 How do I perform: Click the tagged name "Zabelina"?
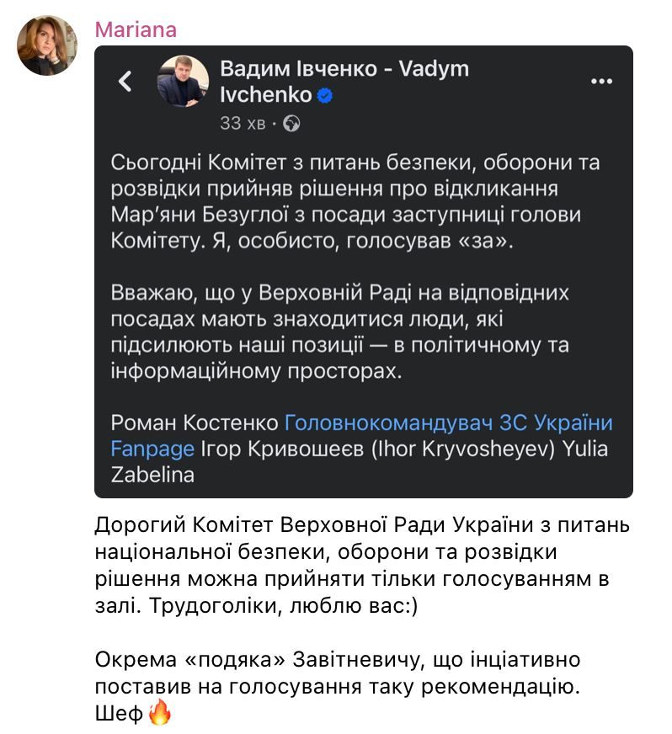tap(152, 475)
